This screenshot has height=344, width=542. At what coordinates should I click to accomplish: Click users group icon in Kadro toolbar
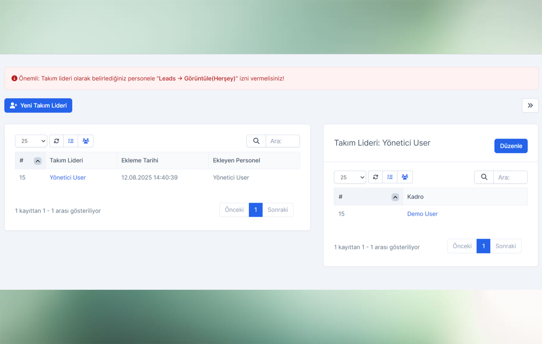pos(405,177)
